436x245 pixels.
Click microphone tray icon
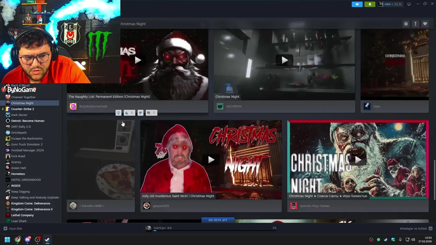click(x=400, y=240)
